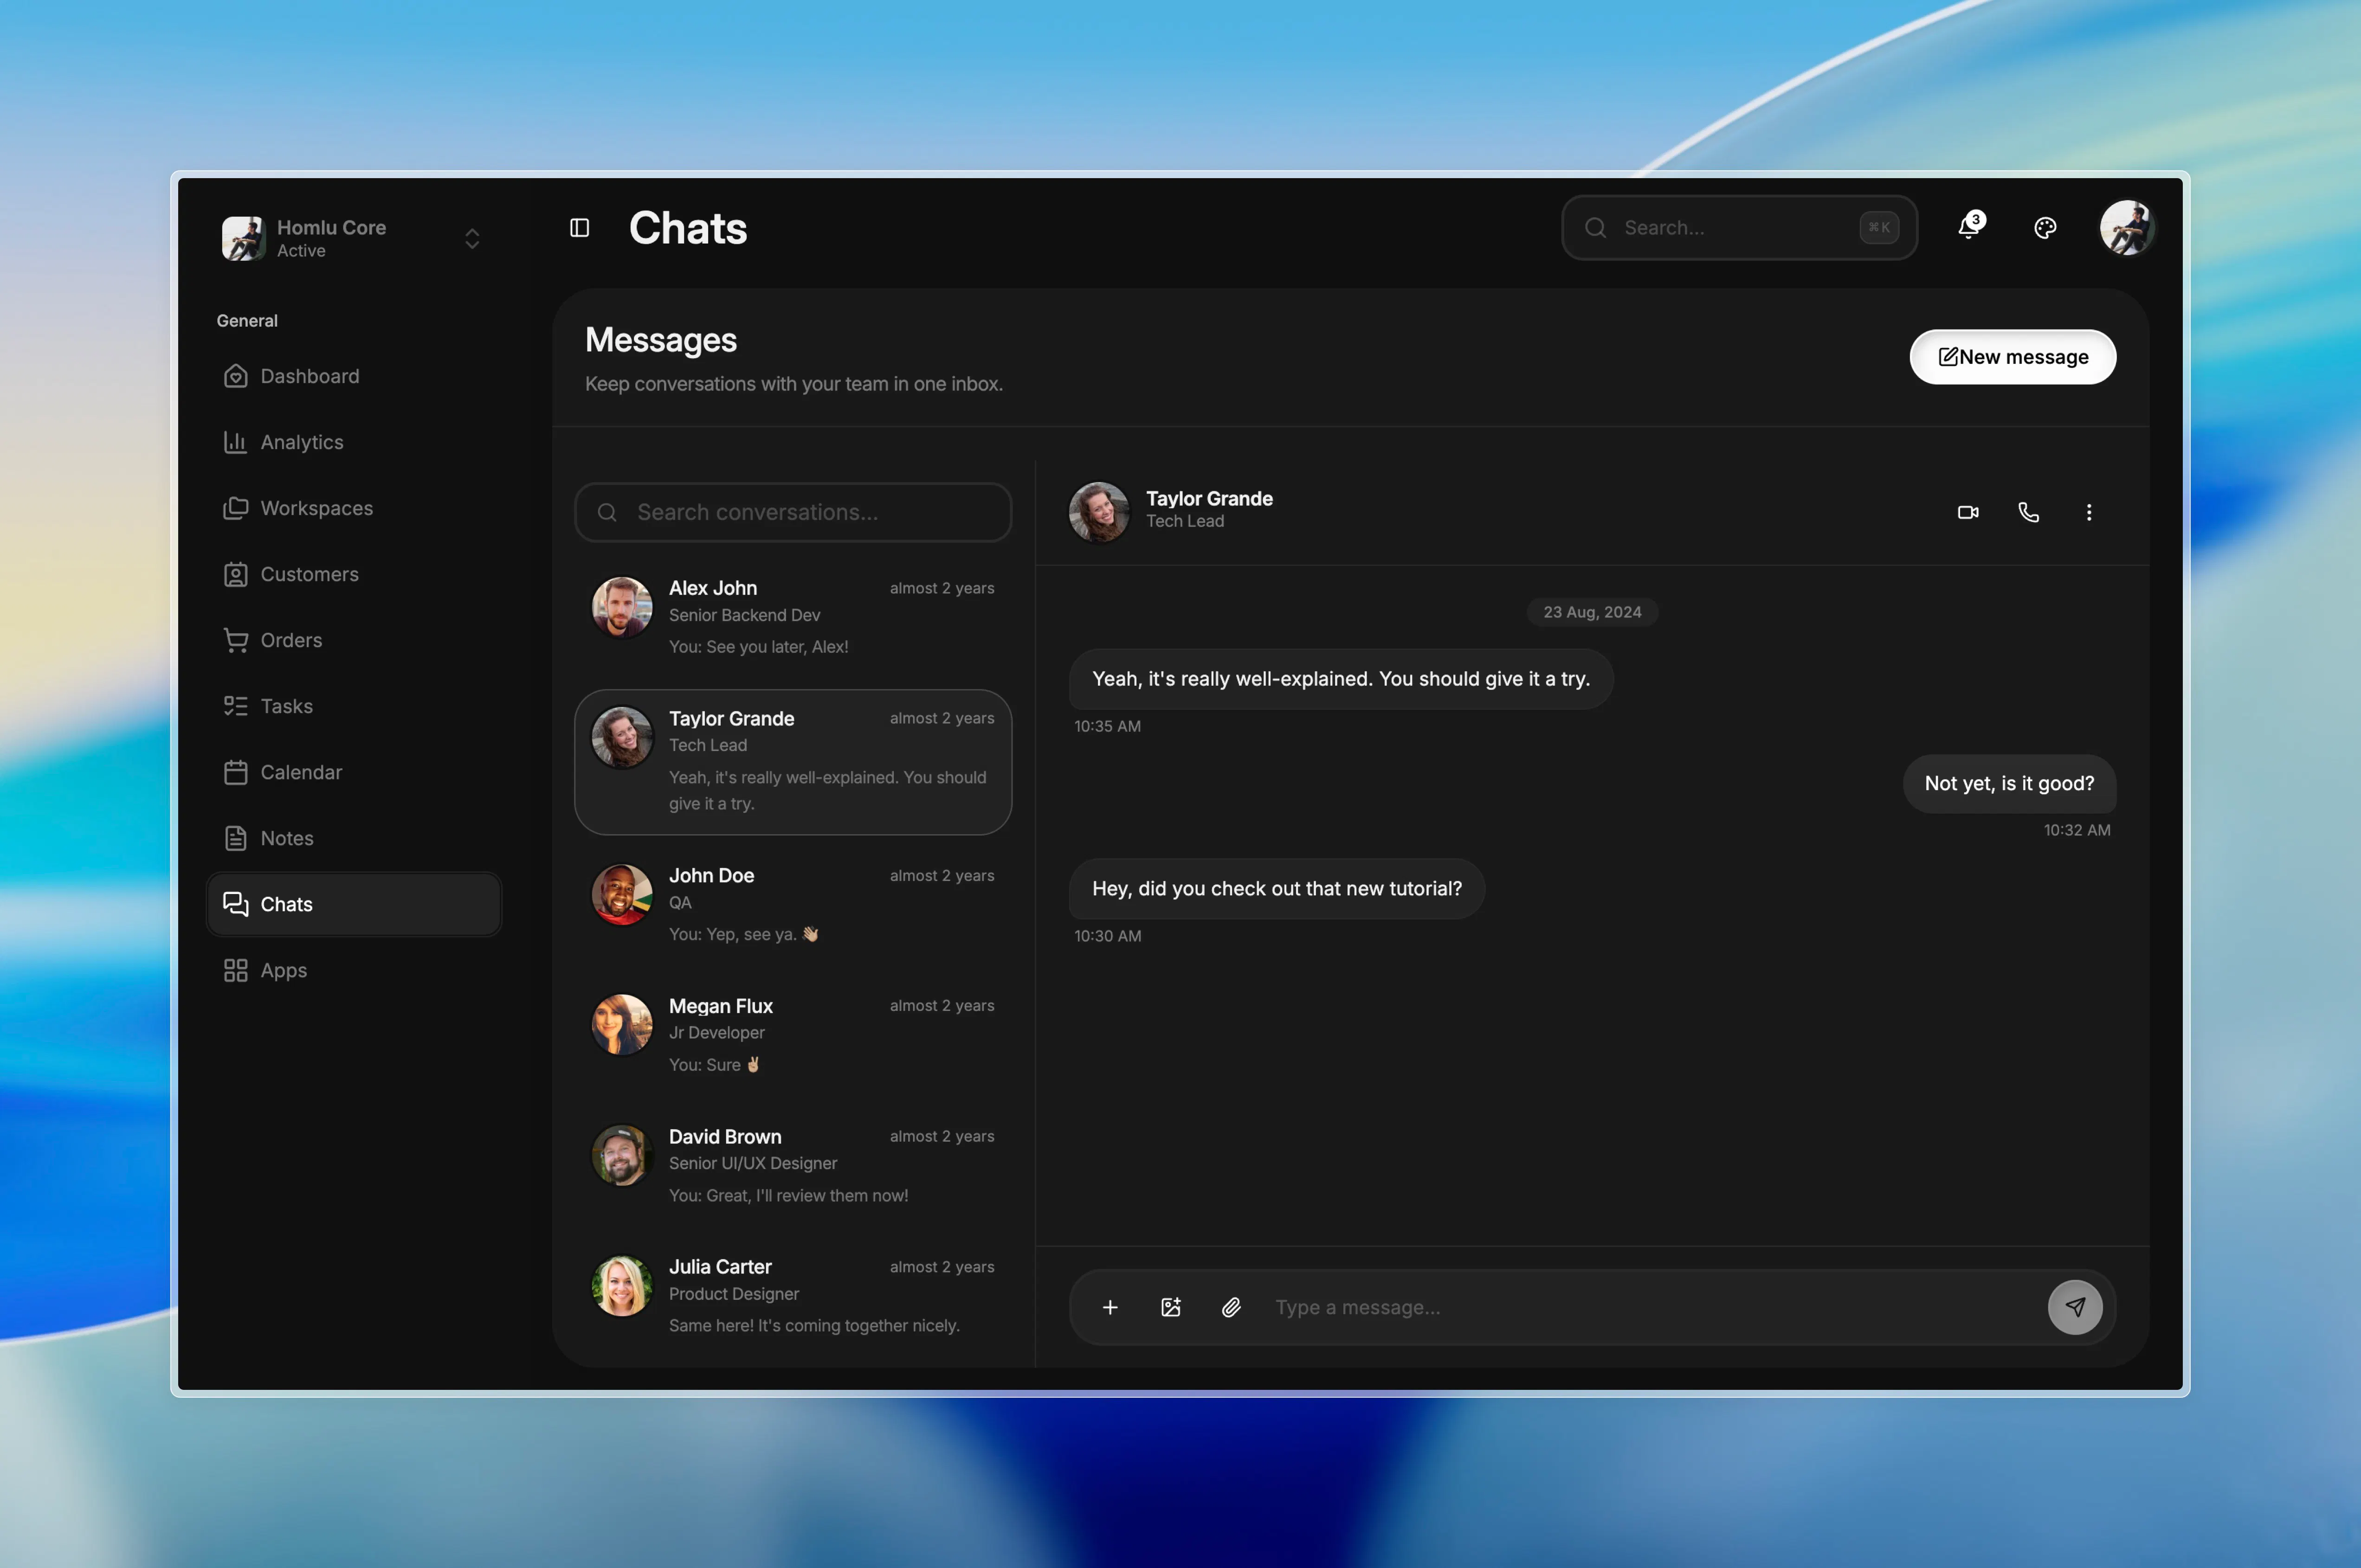
Task: Click "You: See you later, Alex!" preview
Action: (x=758, y=647)
